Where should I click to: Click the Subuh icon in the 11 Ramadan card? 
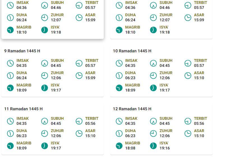coord(45,121)
